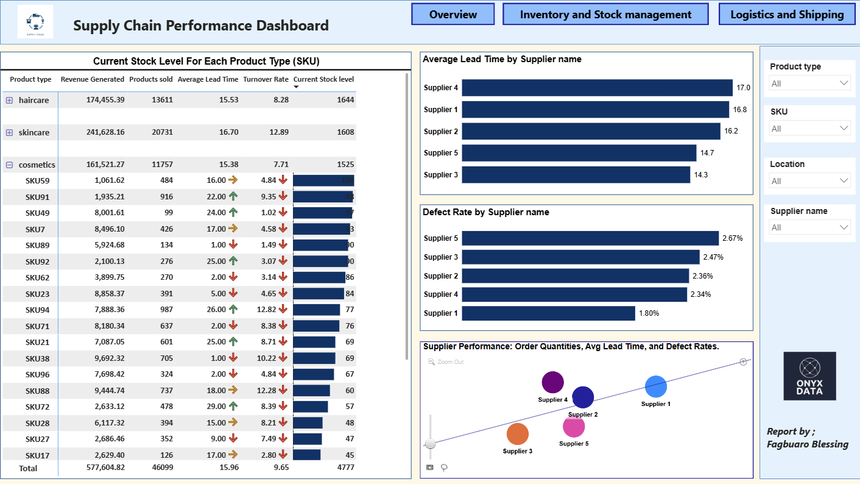Expand the haircare product type row
The width and height of the screenshot is (860, 484).
9,100
